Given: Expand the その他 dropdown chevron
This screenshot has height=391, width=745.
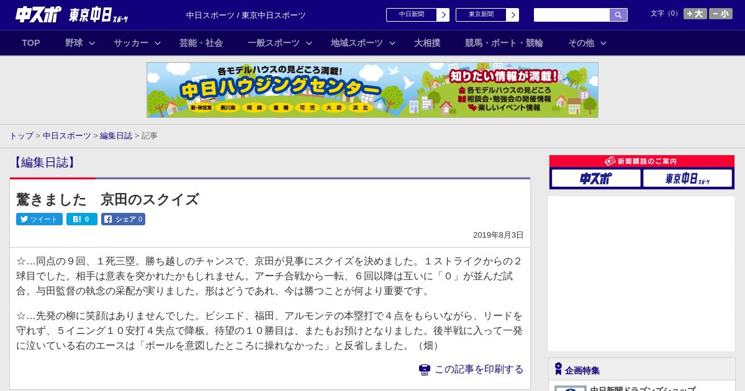Looking at the screenshot, I should (603, 43).
